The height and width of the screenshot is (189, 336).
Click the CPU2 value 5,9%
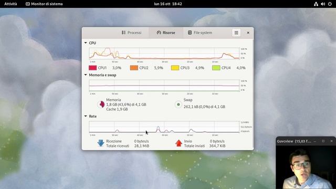point(159,68)
